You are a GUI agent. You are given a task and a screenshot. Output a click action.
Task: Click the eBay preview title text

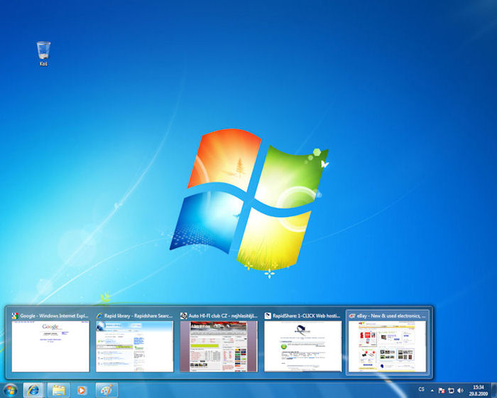[391, 315]
